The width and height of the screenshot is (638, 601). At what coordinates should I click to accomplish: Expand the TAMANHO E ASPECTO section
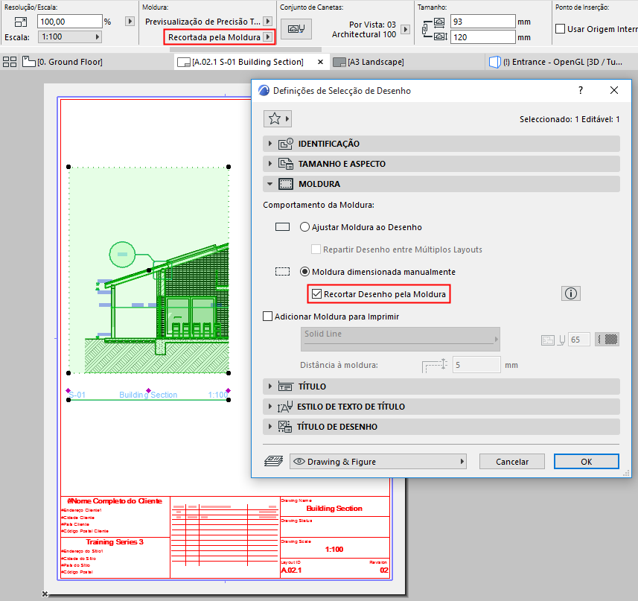tap(441, 164)
